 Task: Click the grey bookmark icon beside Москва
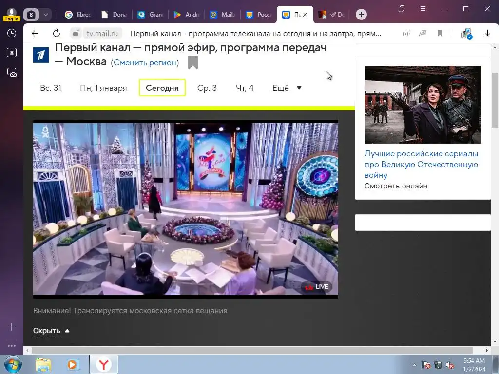pos(193,62)
